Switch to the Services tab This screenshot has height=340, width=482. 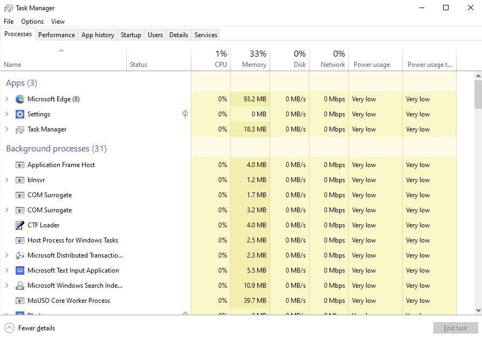[206, 35]
